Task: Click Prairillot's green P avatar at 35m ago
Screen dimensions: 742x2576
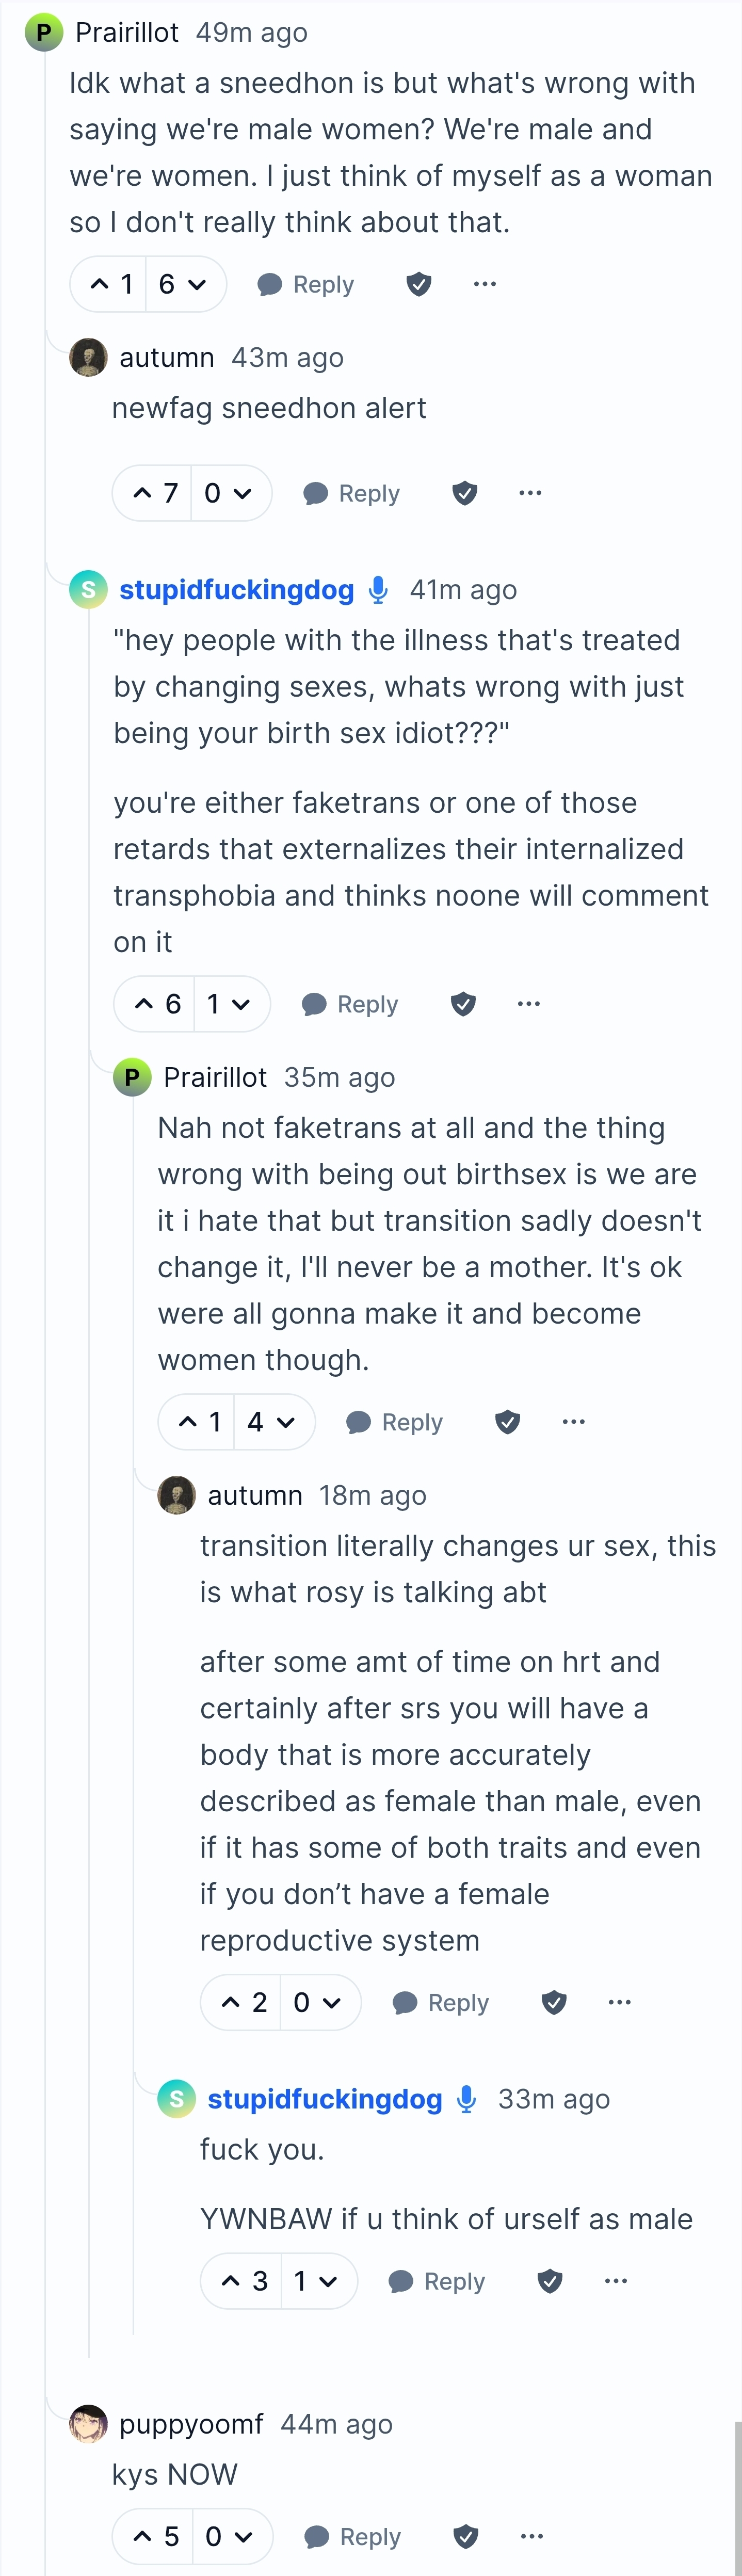Action: tap(132, 1077)
